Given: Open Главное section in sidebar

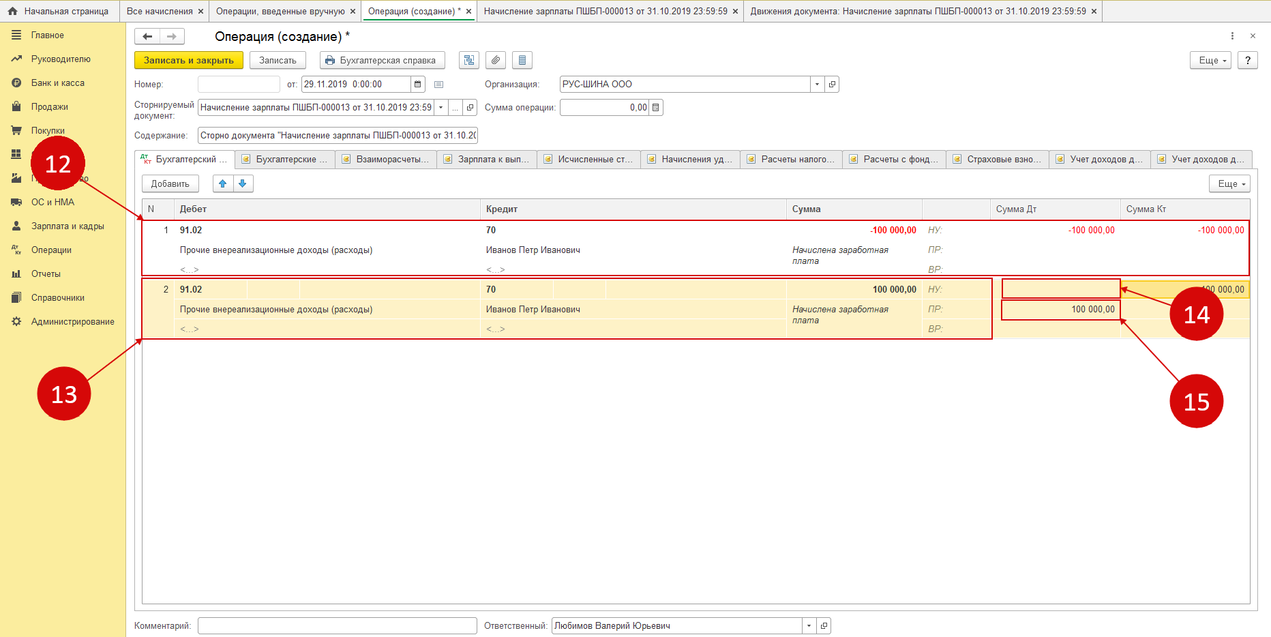Looking at the screenshot, I should pyautogui.click(x=47, y=35).
